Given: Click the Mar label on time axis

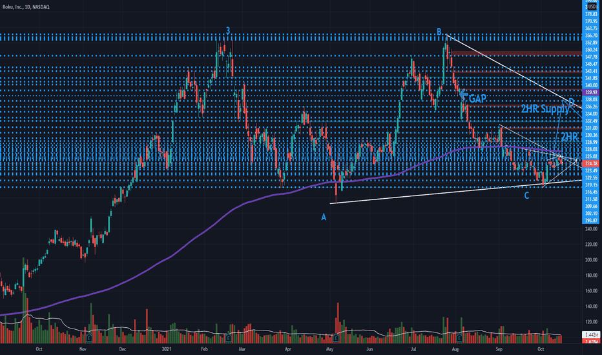Looking at the screenshot, I should click(242, 349).
